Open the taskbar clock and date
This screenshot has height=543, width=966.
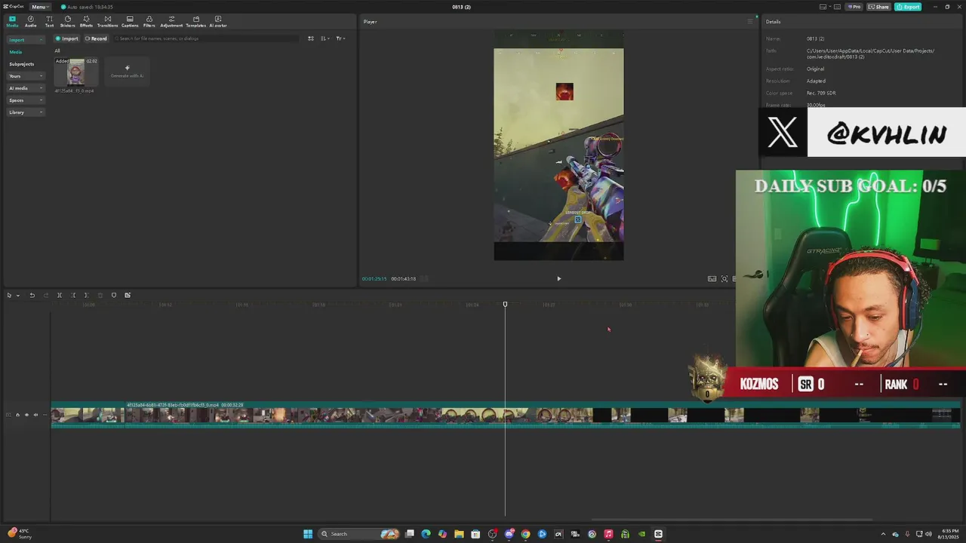[949, 534]
